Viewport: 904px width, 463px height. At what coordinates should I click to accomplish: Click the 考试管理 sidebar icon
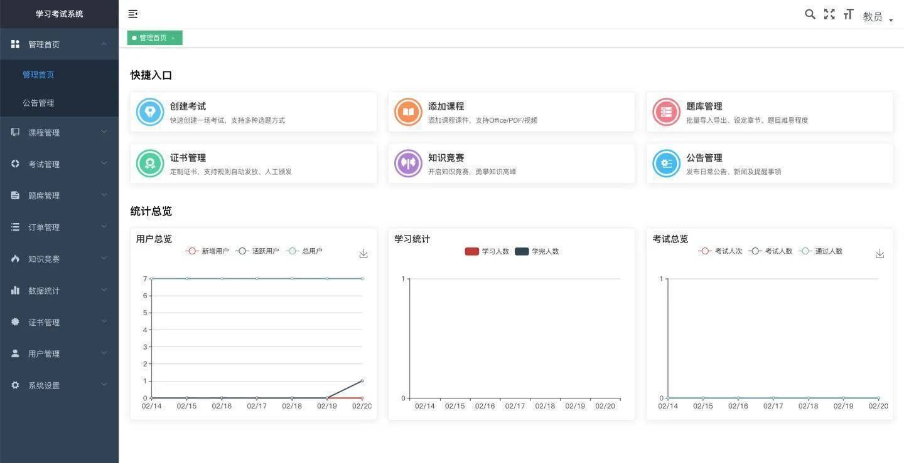15,164
